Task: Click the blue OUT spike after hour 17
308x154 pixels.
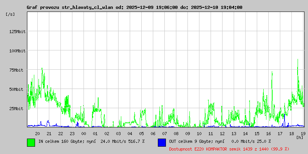Action: [x=284, y=120]
